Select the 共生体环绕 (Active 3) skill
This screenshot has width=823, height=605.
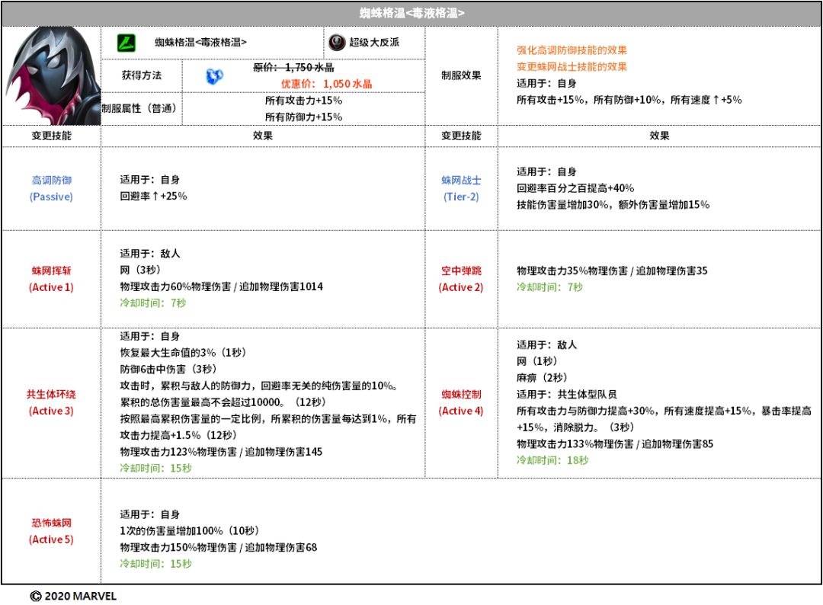click(x=52, y=402)
